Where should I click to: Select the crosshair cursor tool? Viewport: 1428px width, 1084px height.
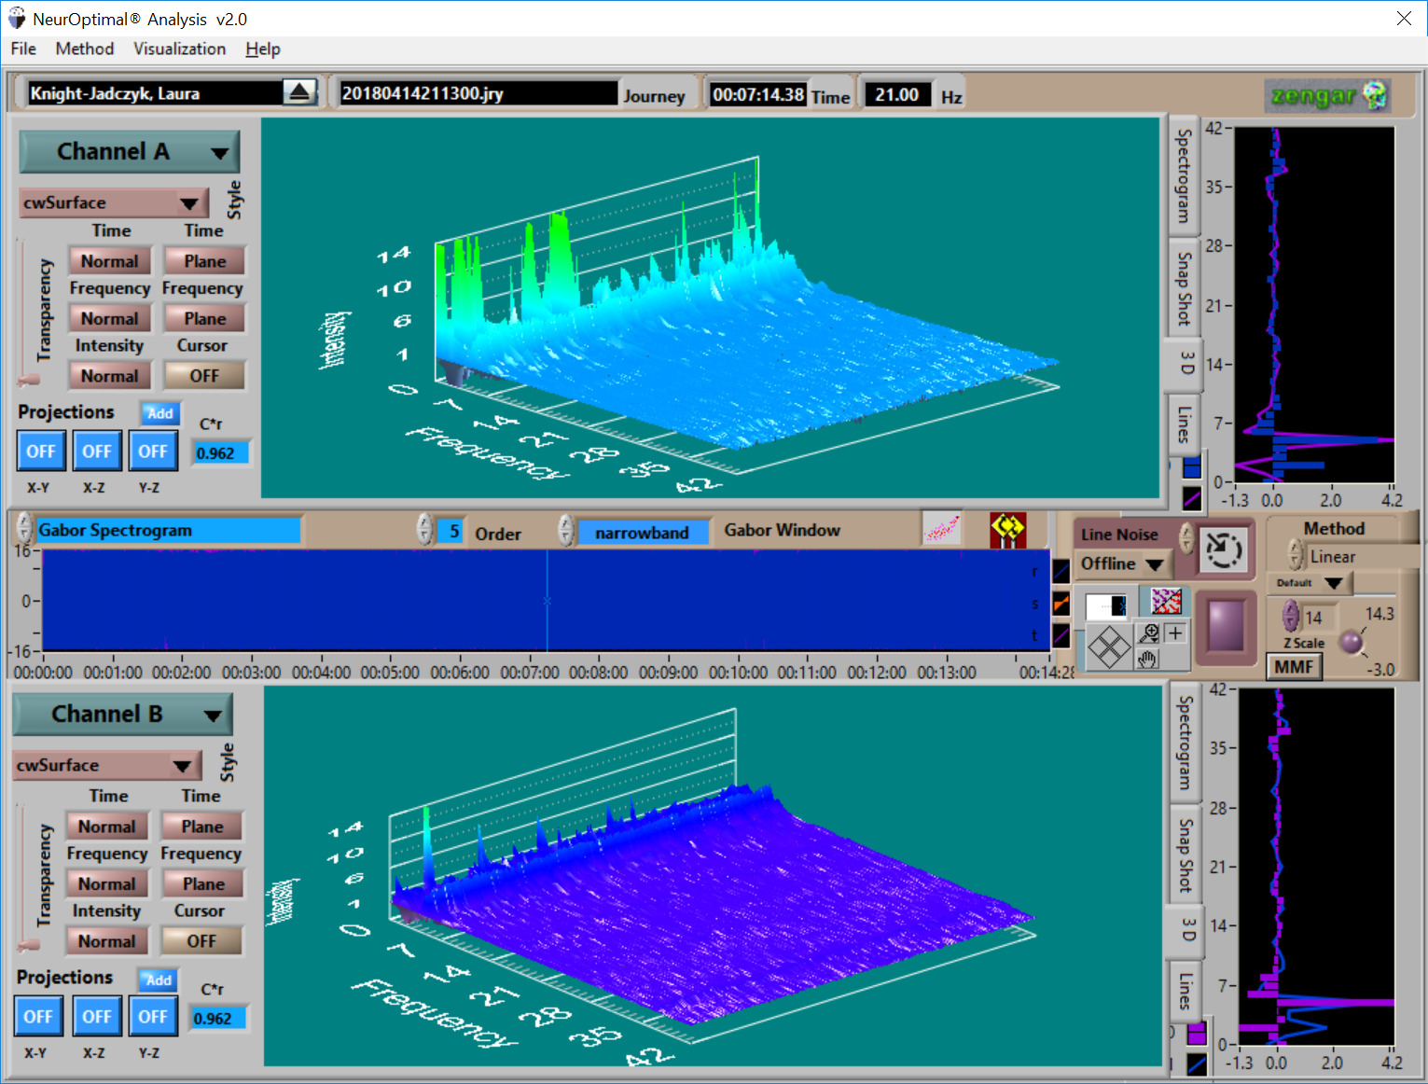1175,633
